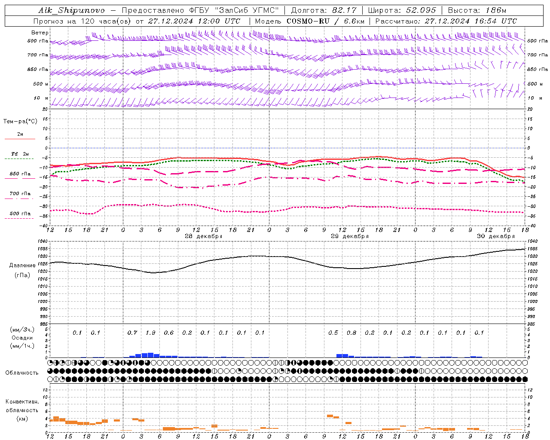Click the 0.5 precipitation value
550x440 pixels.
pos(333,333)
